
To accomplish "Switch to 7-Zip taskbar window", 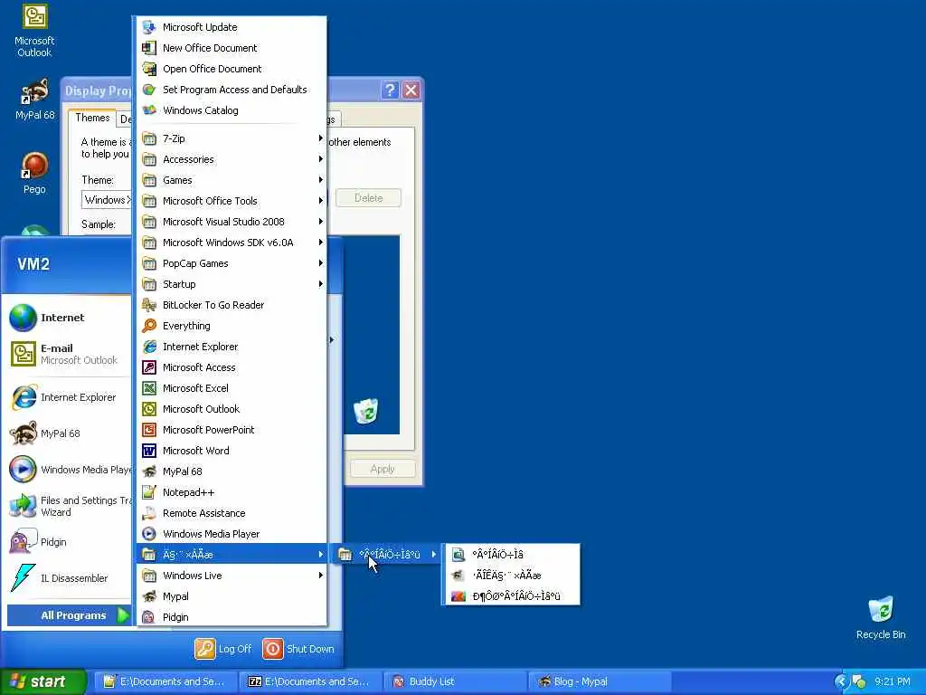I will coord(311,681).
